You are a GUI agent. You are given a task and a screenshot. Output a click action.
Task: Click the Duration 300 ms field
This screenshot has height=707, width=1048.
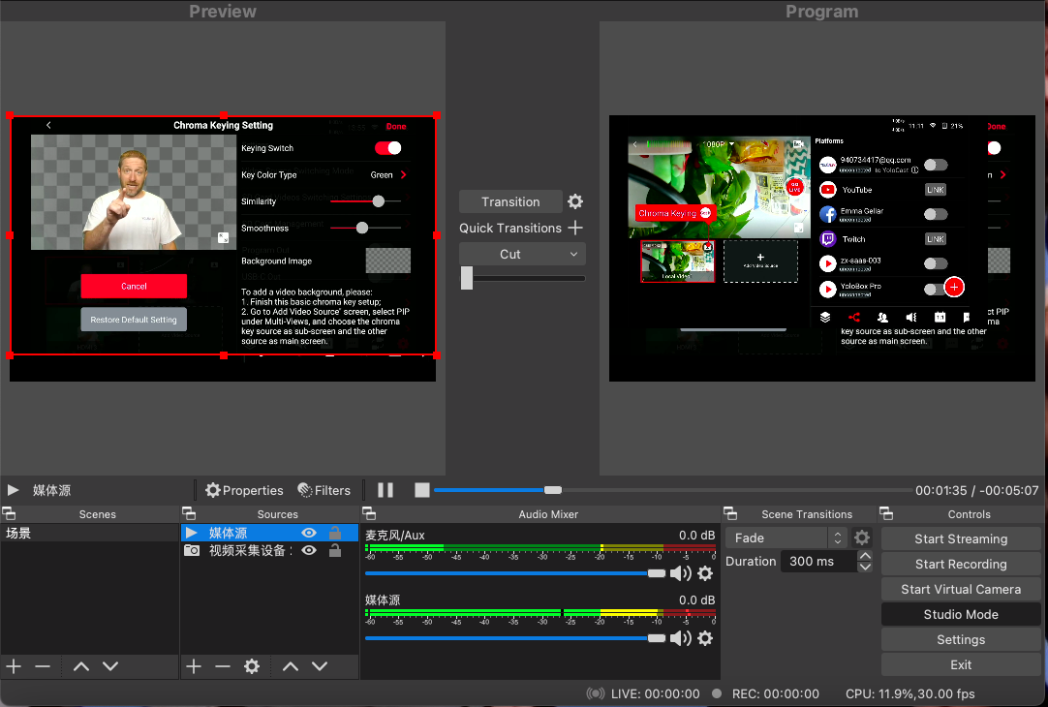pos(818,562)
